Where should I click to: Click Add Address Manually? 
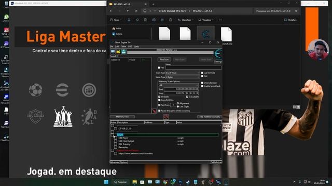click(210, 117)
